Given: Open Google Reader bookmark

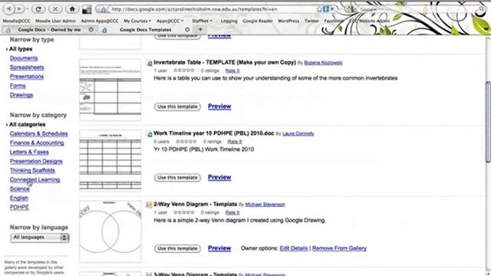Looking at the screenshot, I should [x=258, y=21].
